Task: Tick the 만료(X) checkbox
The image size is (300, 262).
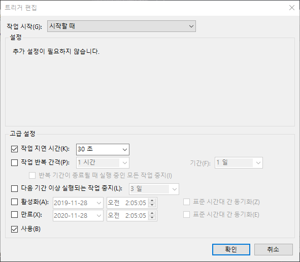Action: click(x=14, y=215)
